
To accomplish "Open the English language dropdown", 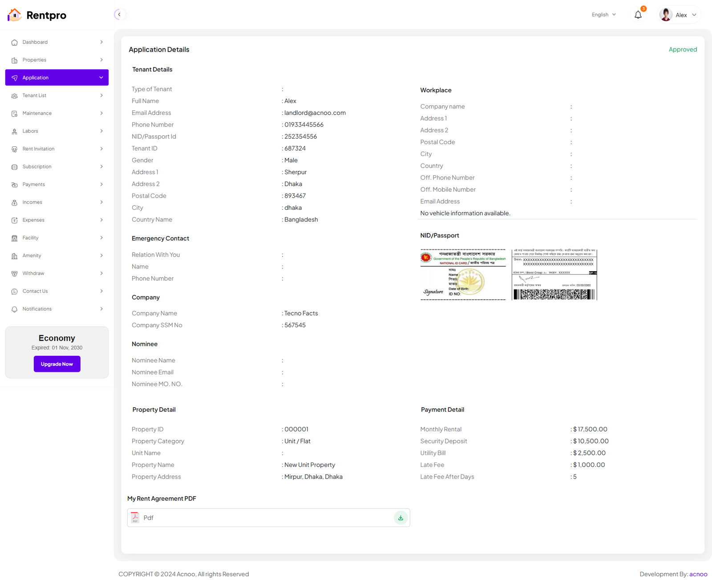I will [603, 15].
